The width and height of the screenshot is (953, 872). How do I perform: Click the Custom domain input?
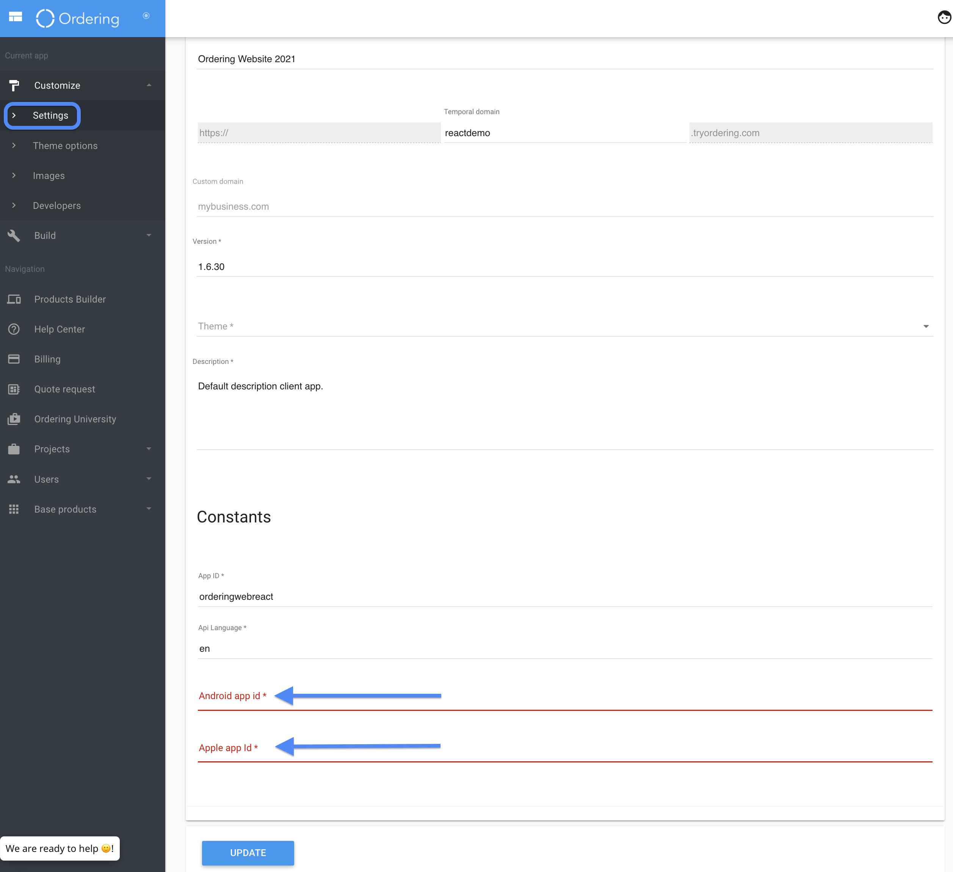[x=565, y=207]
